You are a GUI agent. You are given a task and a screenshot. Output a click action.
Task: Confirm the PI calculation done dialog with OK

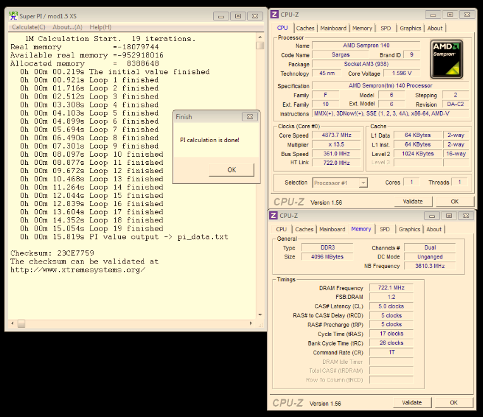pyautogui.click(x=231, y=170)
